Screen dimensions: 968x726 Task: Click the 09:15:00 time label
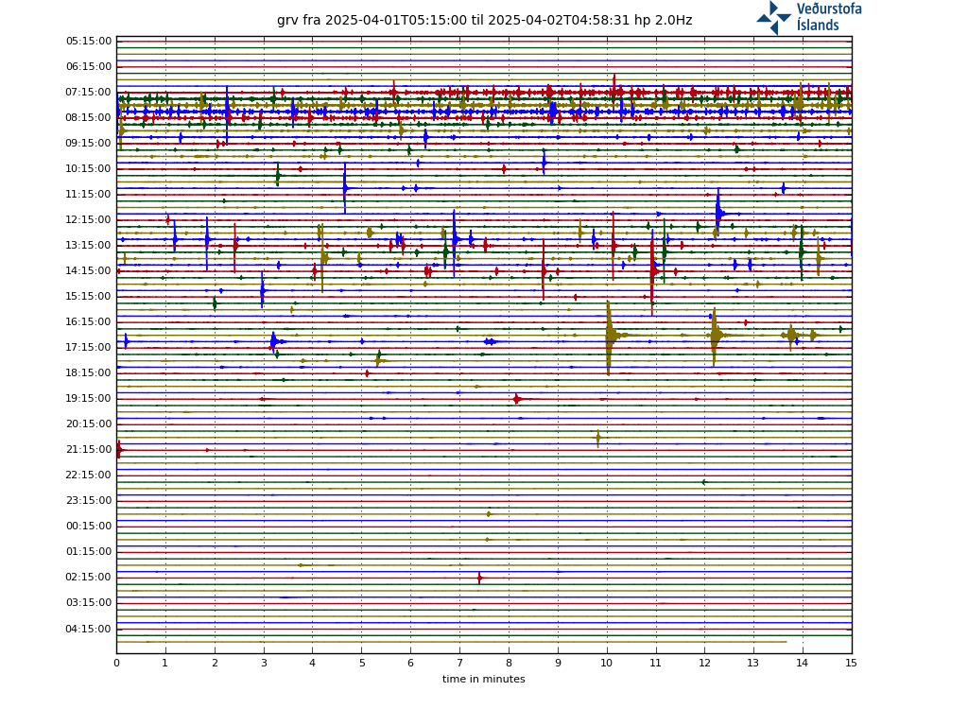click(x=89, y=144)
